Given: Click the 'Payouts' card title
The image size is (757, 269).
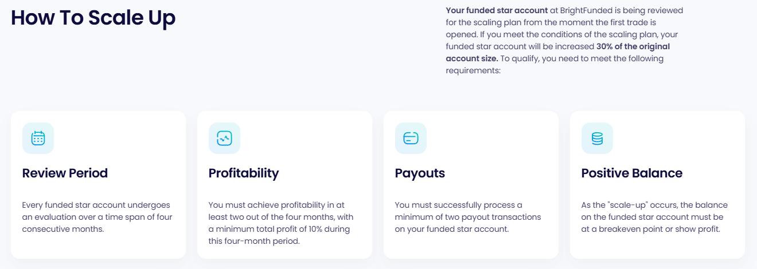Looking at the screenshot, I should coord(420,173).
